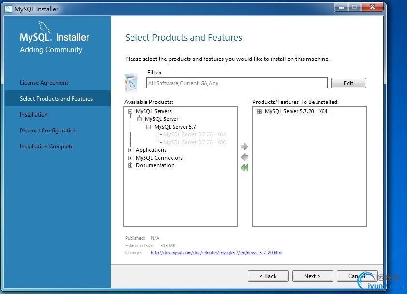Image resolution: width=407 pixels, height=294 pixels.
Task: Click the MySQL Installer title bar icon
Action: (x=8, y=9)
